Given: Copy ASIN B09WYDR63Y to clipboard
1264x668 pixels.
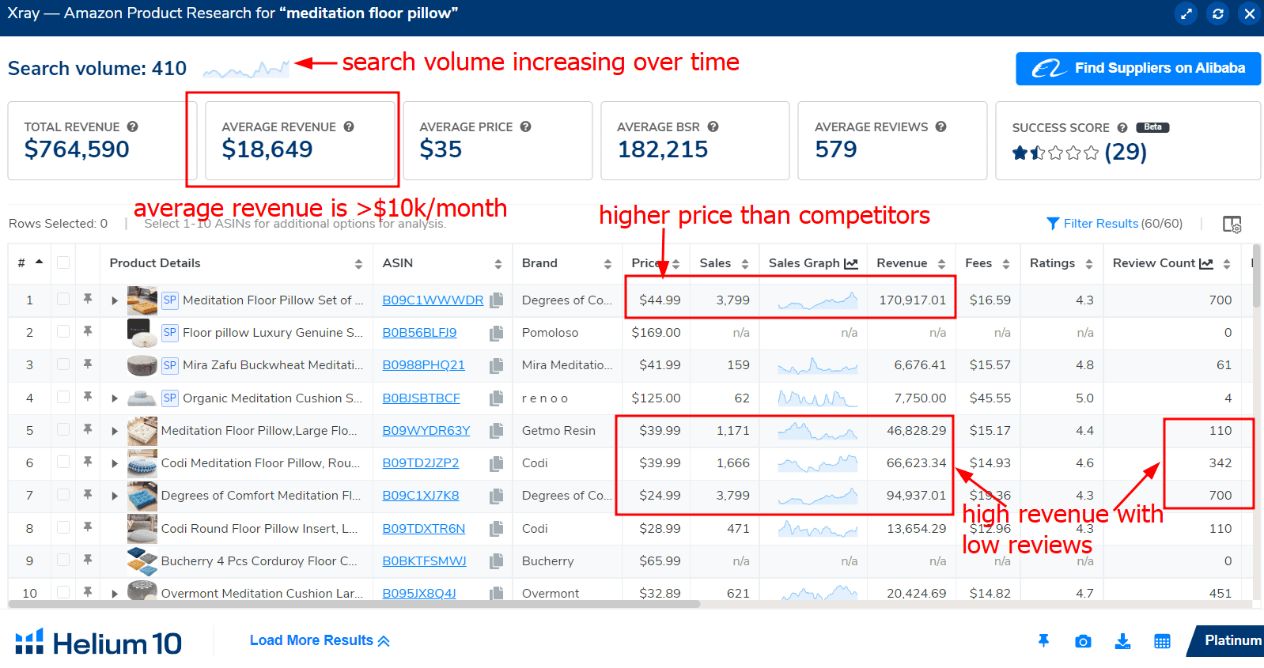Looking at the screenshot, I should coord(497,431).
